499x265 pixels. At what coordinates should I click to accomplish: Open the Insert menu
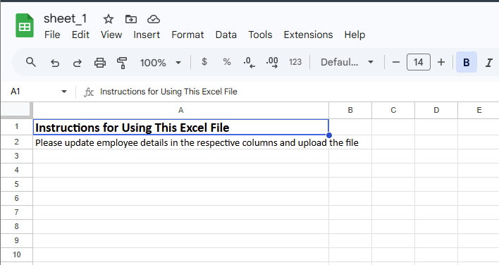(147, 35)
